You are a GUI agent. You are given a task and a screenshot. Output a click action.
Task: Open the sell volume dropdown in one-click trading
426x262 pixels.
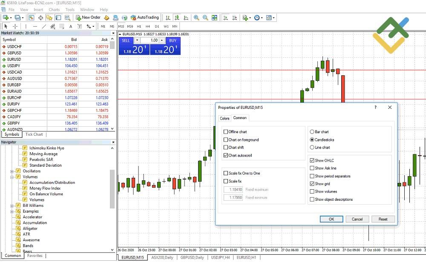pyautogui.click(x=137, y=40)
